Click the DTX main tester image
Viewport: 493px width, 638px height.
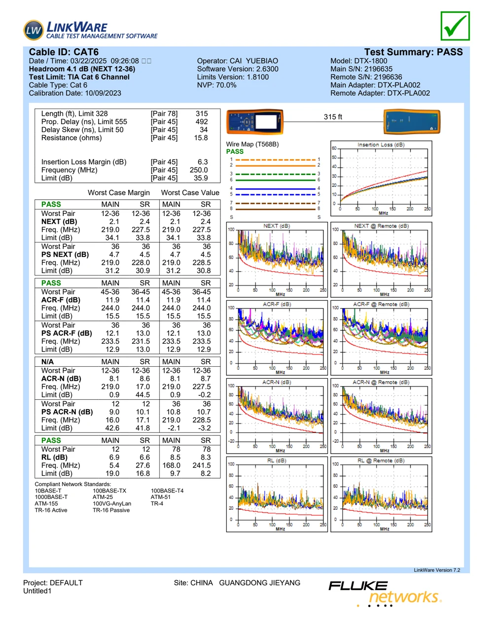pyautogui.click(x=255, y=122)
